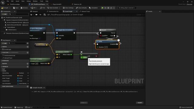Select FollowCamera component
The height and width of the screenshot is (109, 194).
tap(12, 30)
